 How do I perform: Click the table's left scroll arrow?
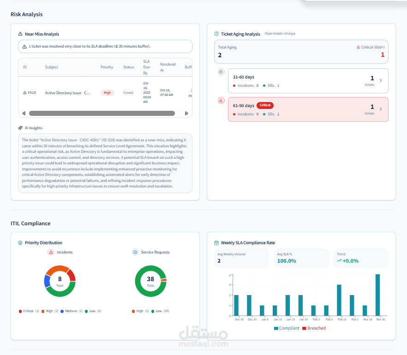click(24, 113)
